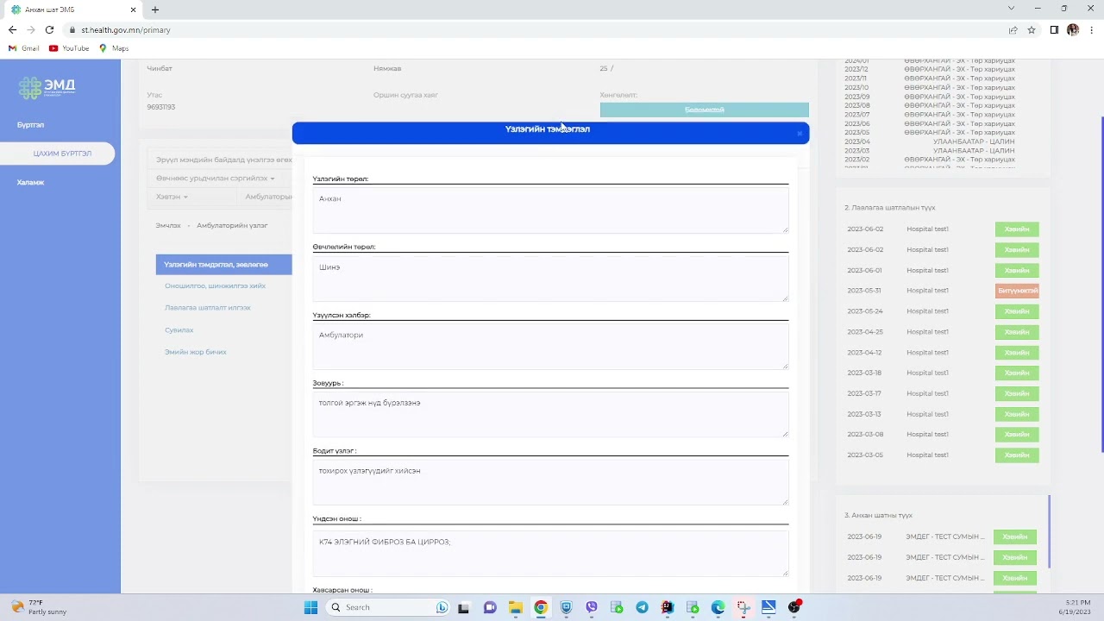Open the Gmail bookmark
This screenshot has height=621, width=1104.
[x=24, y=48]
